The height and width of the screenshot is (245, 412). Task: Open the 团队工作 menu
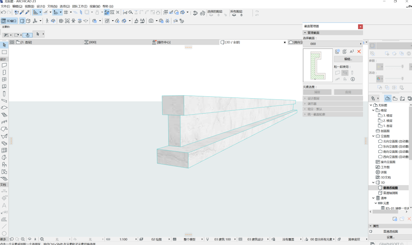pos(80,6)
